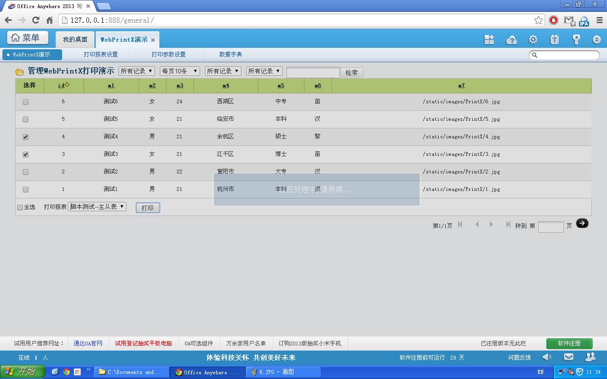
Task: Open the settings gear icon in header
Action: tap(533, 40)
